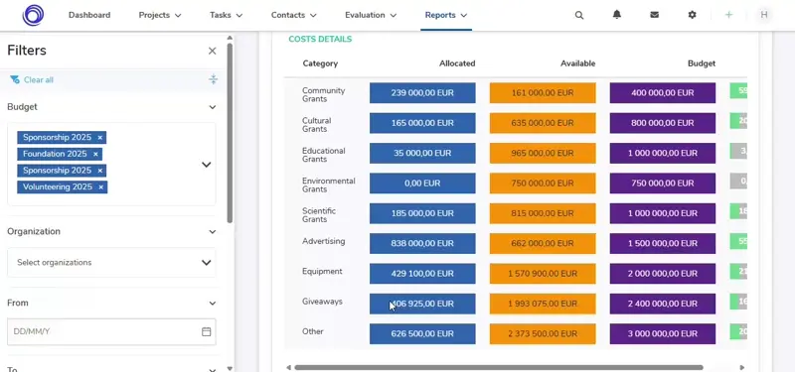Click Educational Grants budget 1 000 000,00 EUR
The image size is (795, 372).
coord(663,153)
